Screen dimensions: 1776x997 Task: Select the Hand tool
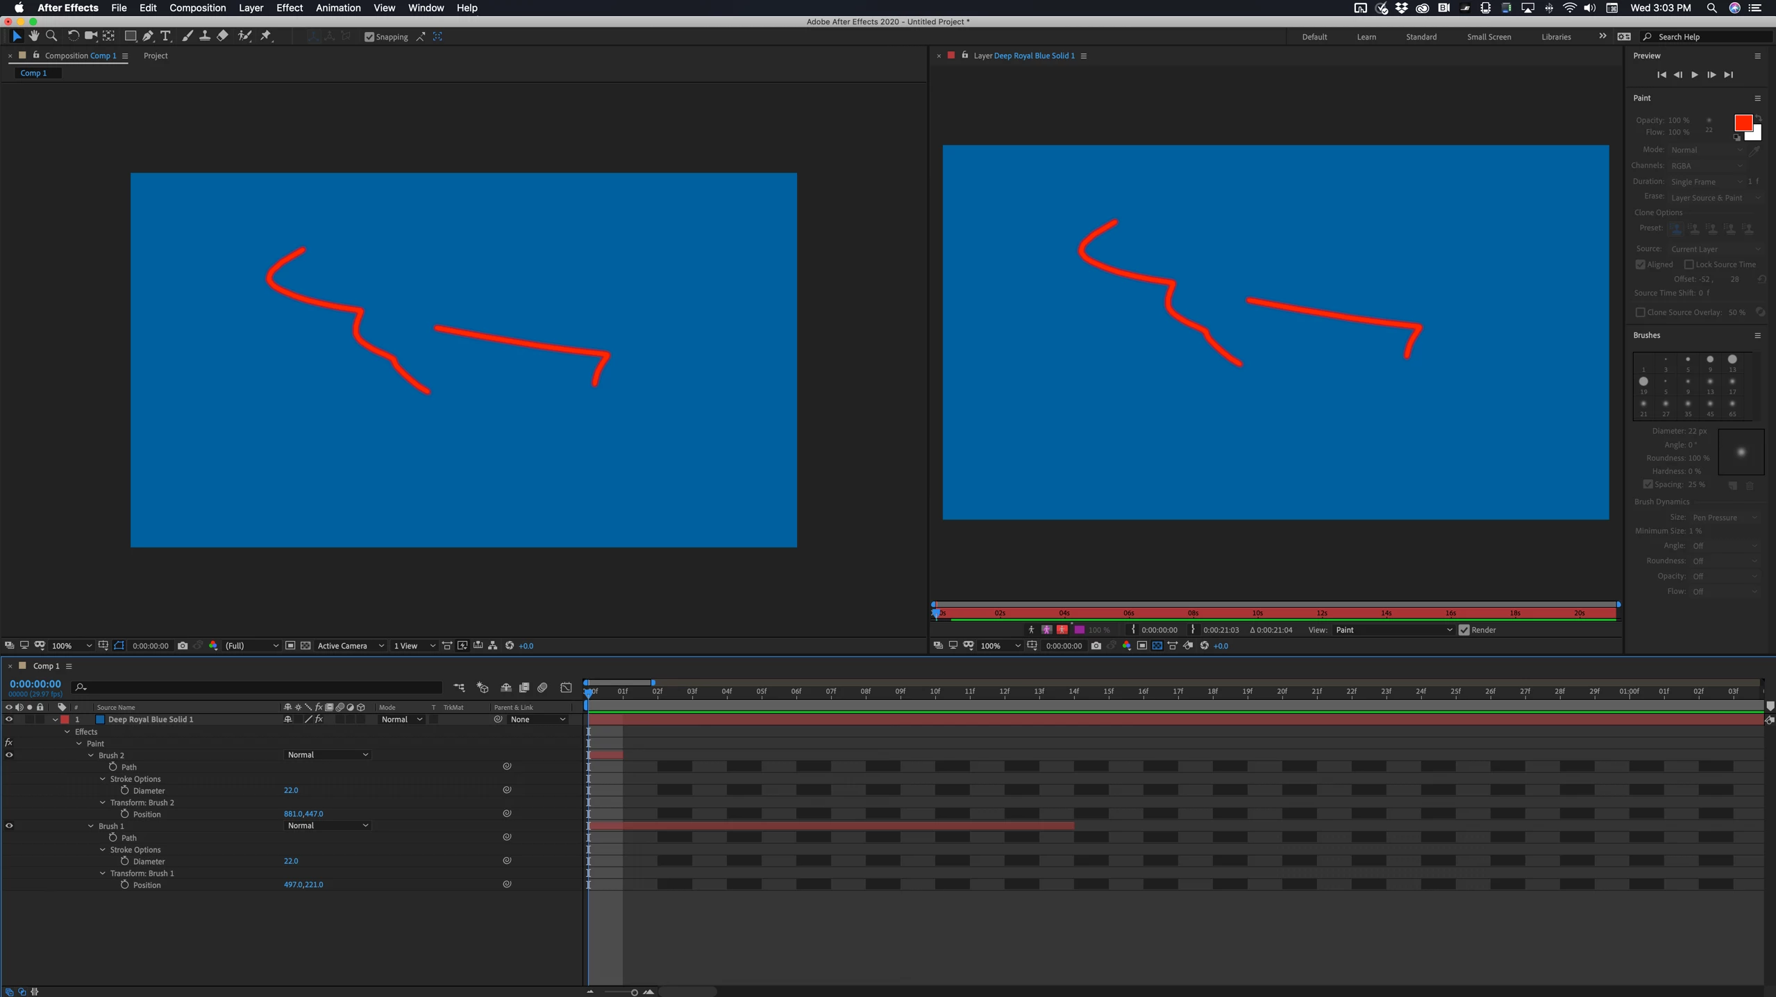(33, 36)
